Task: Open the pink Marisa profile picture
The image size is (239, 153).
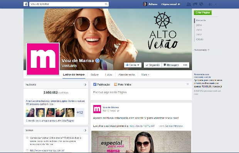Action: tap(43, 59)
